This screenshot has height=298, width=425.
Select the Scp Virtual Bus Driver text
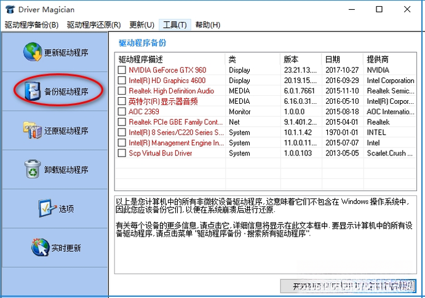(x=160, y=153)
